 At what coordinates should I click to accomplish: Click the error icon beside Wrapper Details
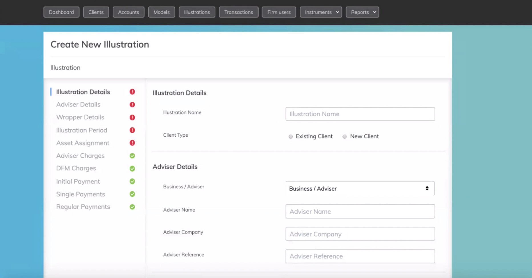pos(132,117)
